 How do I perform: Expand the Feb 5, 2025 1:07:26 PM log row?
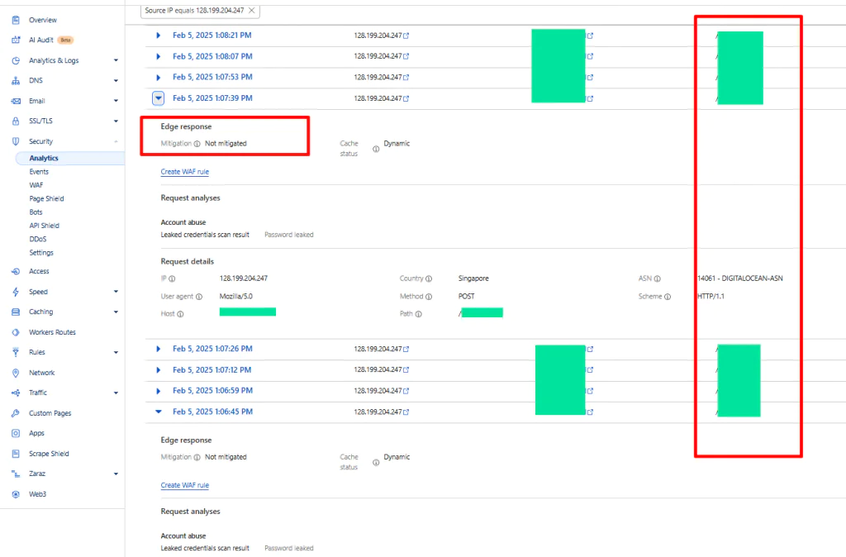point(158,350)
